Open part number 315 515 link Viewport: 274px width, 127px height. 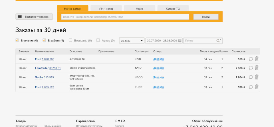point(49,77)
